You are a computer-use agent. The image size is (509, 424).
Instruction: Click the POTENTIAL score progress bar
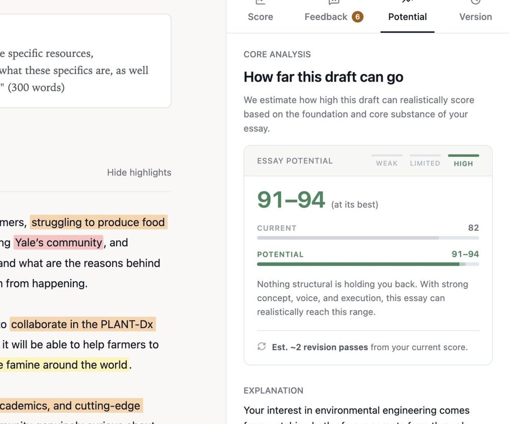(x=368, y=264)
